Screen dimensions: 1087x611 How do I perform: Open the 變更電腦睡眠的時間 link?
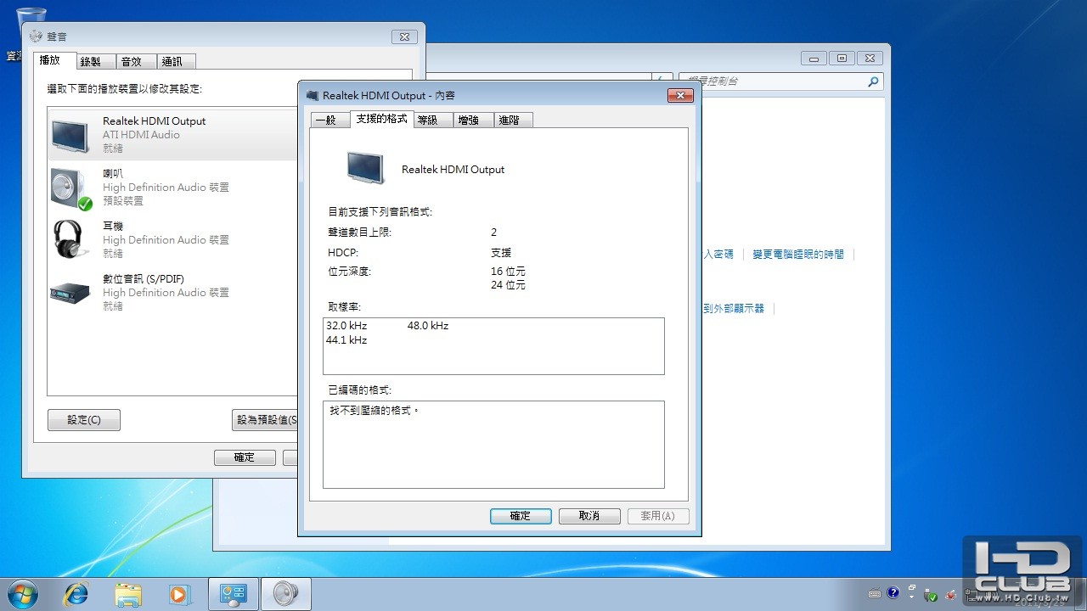pyautogui.click(x=798, y=255)
